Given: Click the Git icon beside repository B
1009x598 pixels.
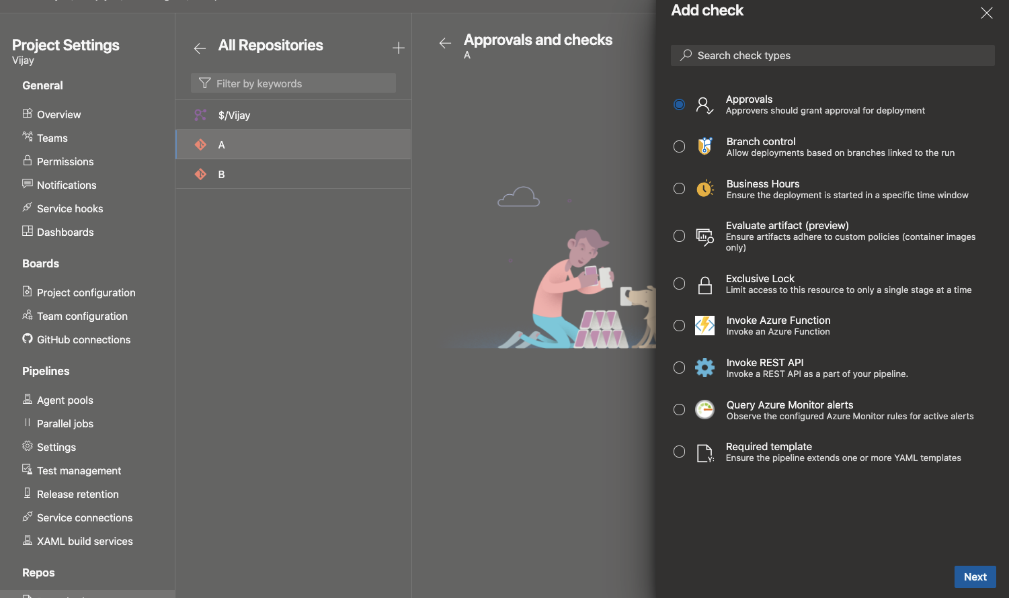Looking at the screenshot, I should point(200,174).
